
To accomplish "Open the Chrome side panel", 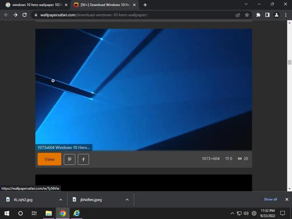I will coord(267,15).
